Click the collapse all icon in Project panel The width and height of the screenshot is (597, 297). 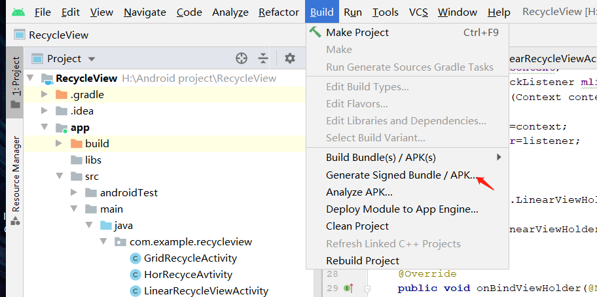pos(263,58)
